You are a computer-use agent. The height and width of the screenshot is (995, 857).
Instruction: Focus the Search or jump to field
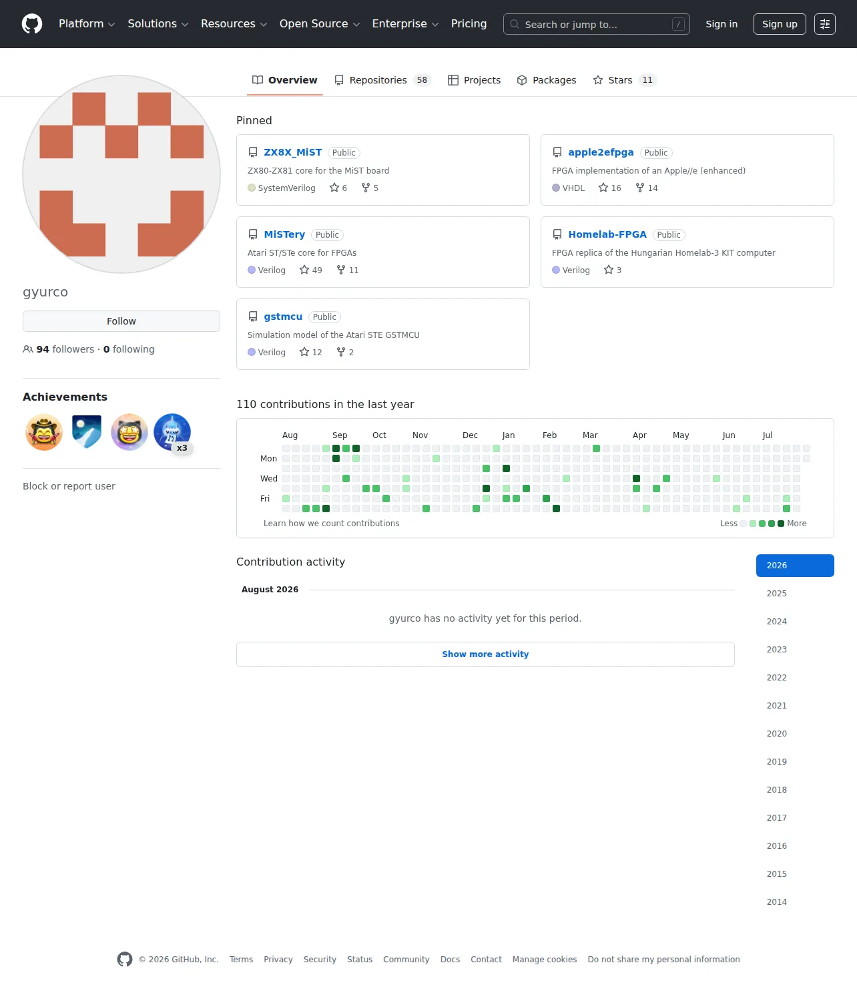(597, 24)
